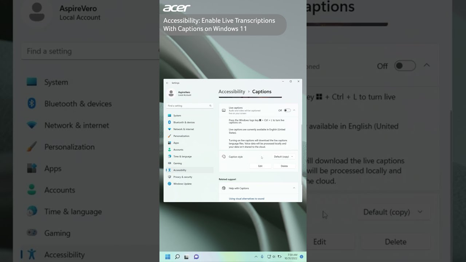
Task: Select the Bluetooth & devices icon
Action: (x=170, y=122)
